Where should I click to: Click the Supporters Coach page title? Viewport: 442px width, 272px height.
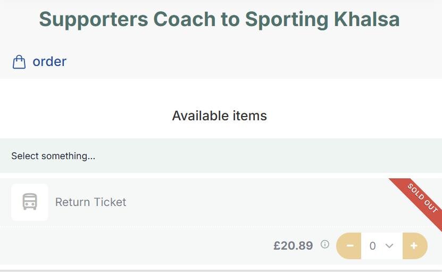220,20
